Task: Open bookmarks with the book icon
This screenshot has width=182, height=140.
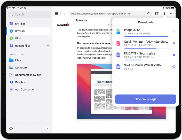Action: [x=157, y=14]
